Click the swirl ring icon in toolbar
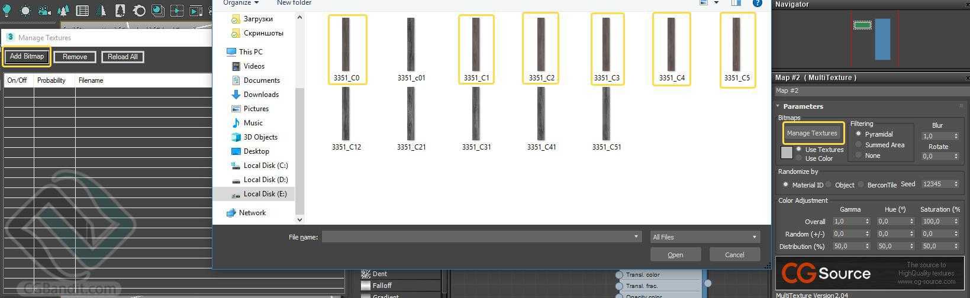This screenshot has width=970, height=298. 139,11
